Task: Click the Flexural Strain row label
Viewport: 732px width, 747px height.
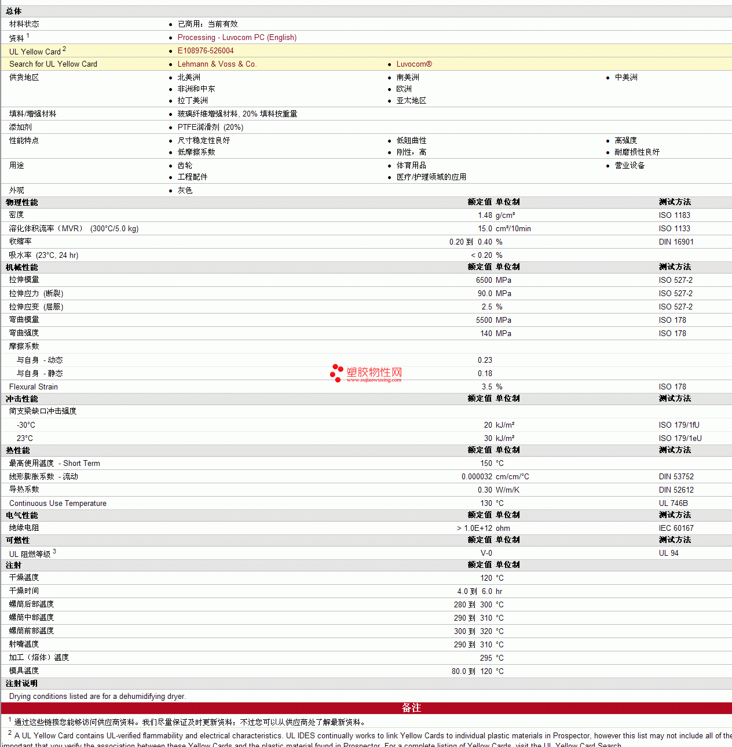Action: pos(34,387)
